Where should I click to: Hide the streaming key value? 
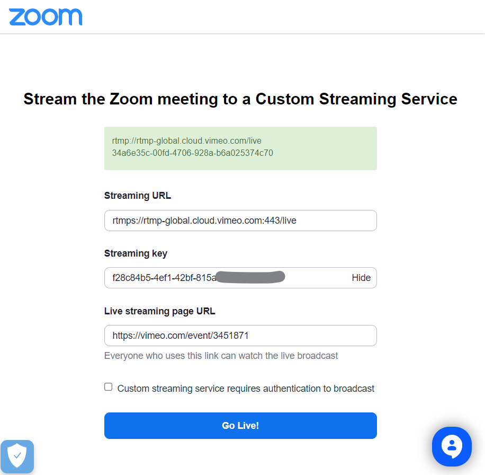coord(361,278)
